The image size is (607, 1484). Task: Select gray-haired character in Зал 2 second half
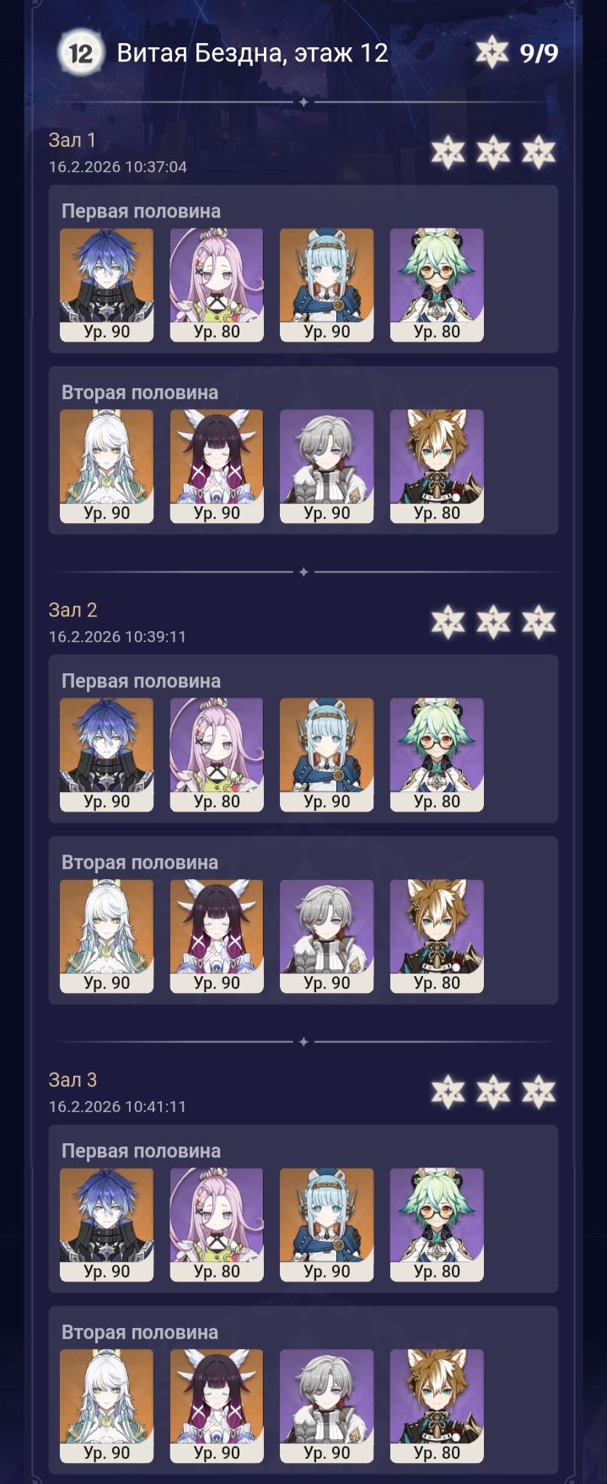click(327, 936)
